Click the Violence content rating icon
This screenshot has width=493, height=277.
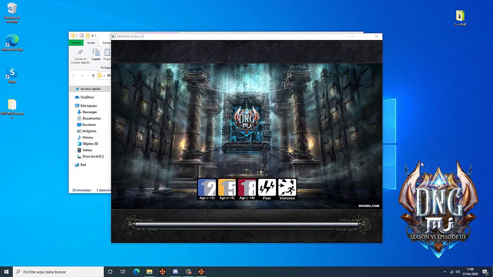coord(287,189)
